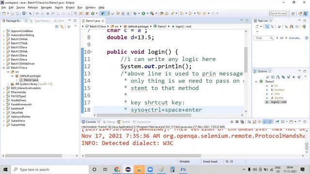Image resolution: width=310 pixels, height=174 pixels.
Task: Toggle Categorized view in Task List
Action: click(267, 27)
